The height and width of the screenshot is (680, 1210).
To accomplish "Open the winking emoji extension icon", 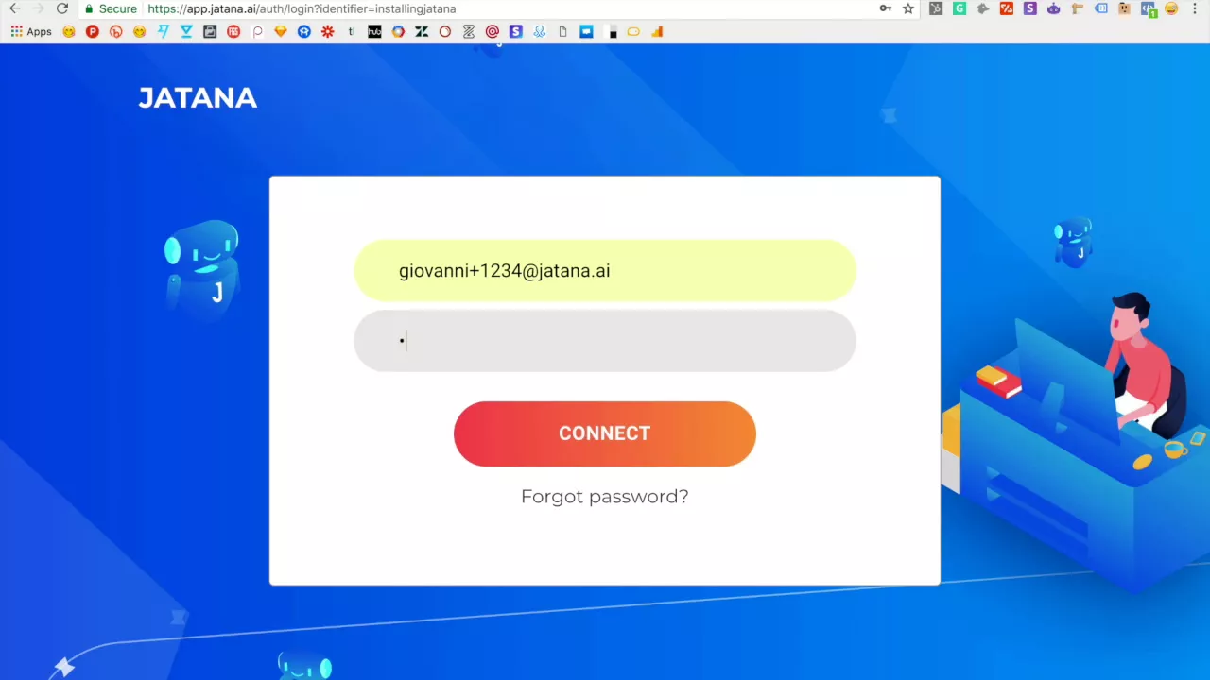I will pyautogui.click(x=1171, y=8).
